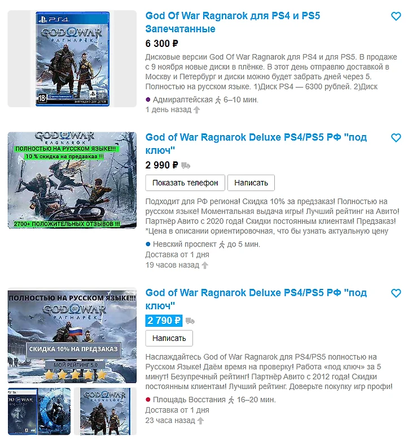The image size is (412, 441).
Task: Open the PS4 box cover thumbnail
Action: tap(72, 59)
